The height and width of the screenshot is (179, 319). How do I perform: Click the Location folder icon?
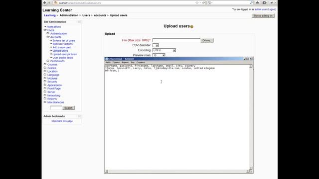[45, 71]
